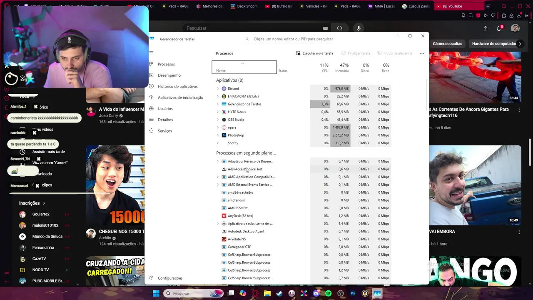The image size is (533, 300).
Task: Open Photoshop from taskbar
Action: click(x=353, y=293)
